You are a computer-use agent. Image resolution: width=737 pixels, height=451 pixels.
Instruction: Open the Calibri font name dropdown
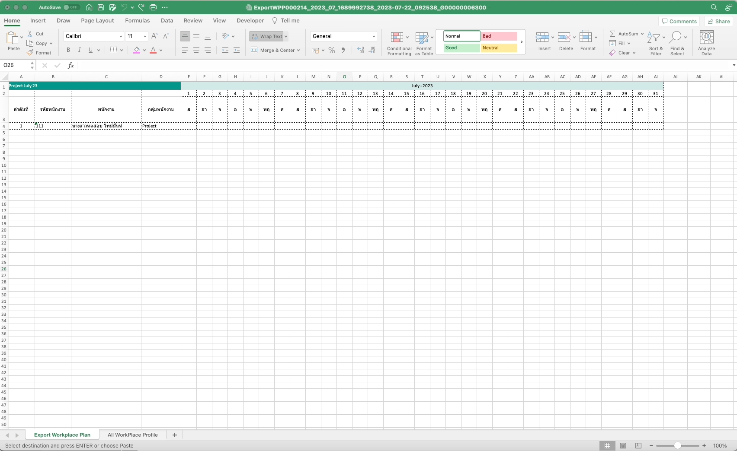pos(121,36)
